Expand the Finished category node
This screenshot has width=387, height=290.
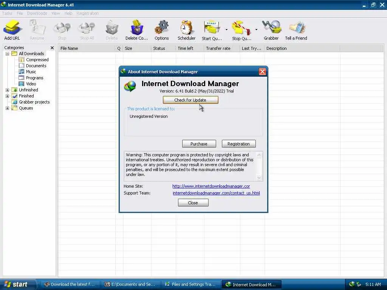8,96
